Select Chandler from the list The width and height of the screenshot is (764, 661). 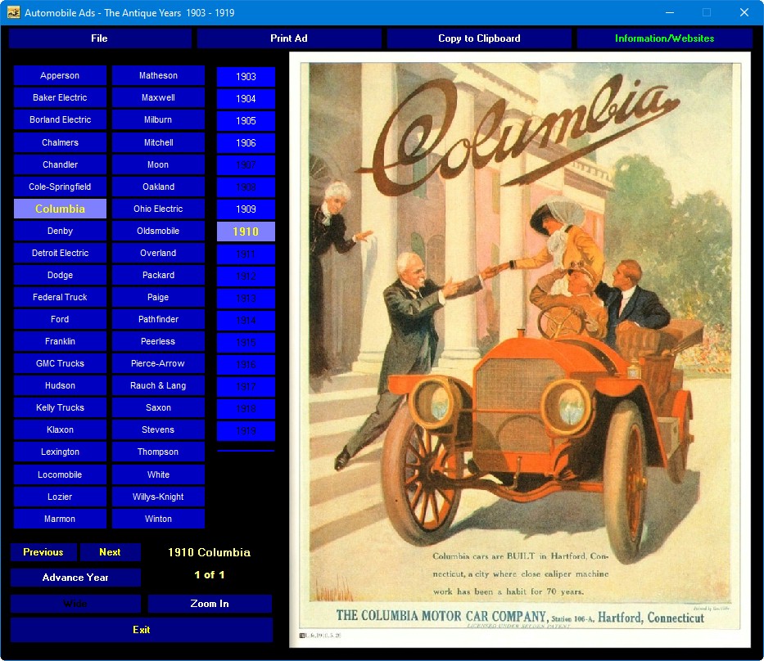tap(60, 164)
